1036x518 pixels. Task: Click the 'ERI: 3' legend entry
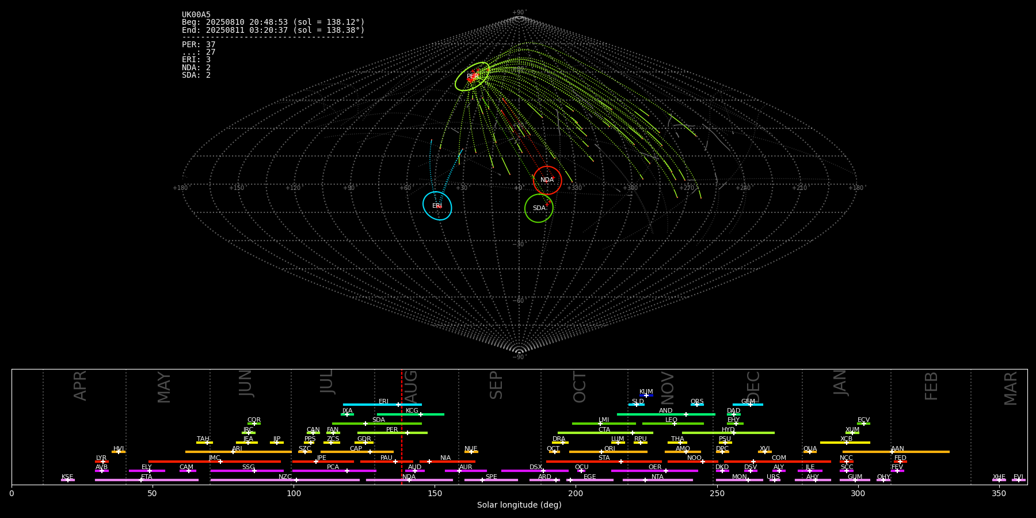[196, 60]
